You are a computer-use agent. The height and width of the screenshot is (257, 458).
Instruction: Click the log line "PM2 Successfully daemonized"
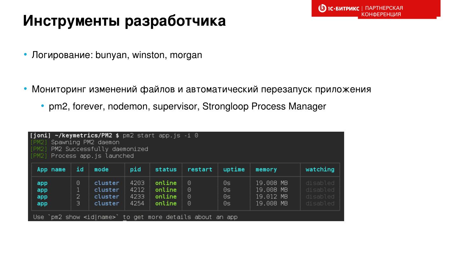(x=100, y=149)
